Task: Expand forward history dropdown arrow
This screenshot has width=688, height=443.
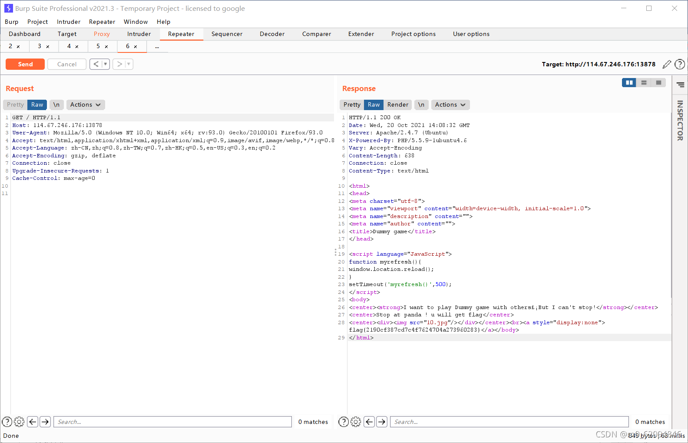Action: click(x=129, y=64)
